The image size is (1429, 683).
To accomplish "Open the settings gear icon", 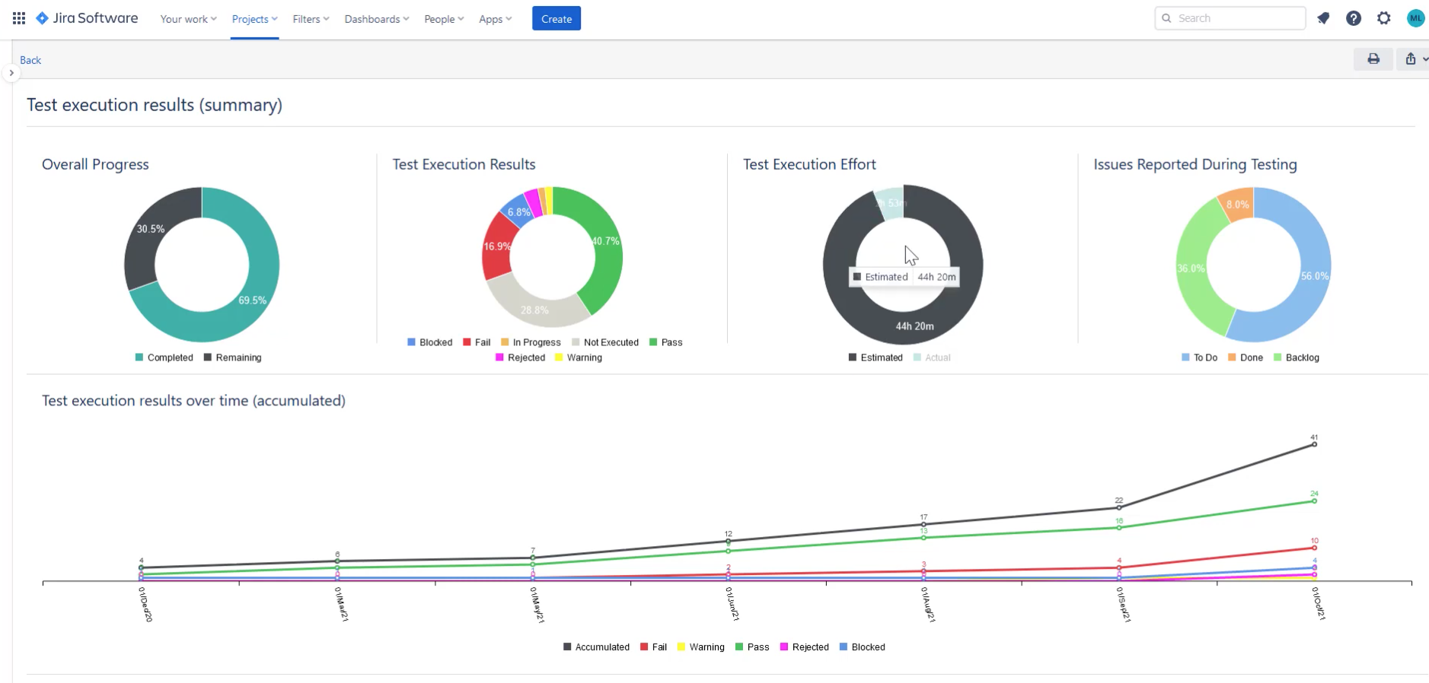I will pos(1384,18).
